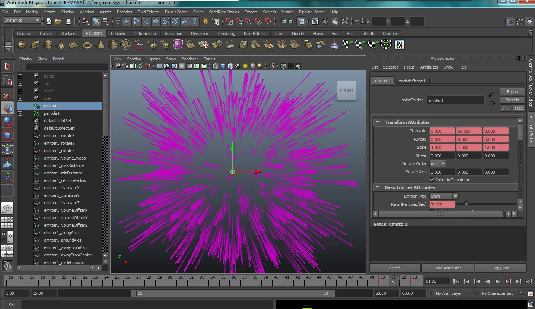Click the polygon cone shelf icon
535x309 pixels.
(x=61, y=45)
